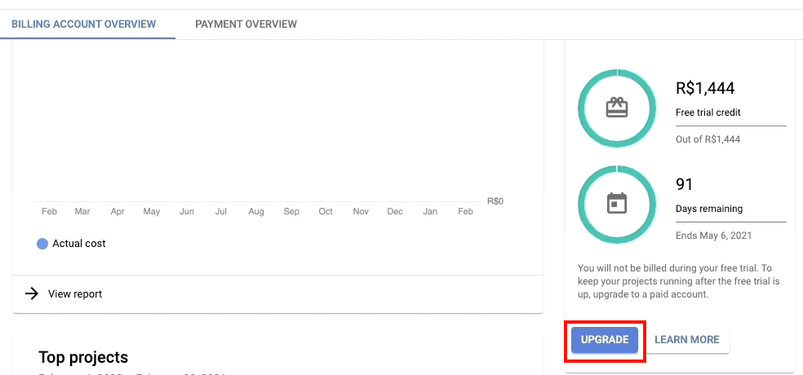Switch to the Payment Overview tab
Viewport: 803px width, 375px height.
(246, 24)
